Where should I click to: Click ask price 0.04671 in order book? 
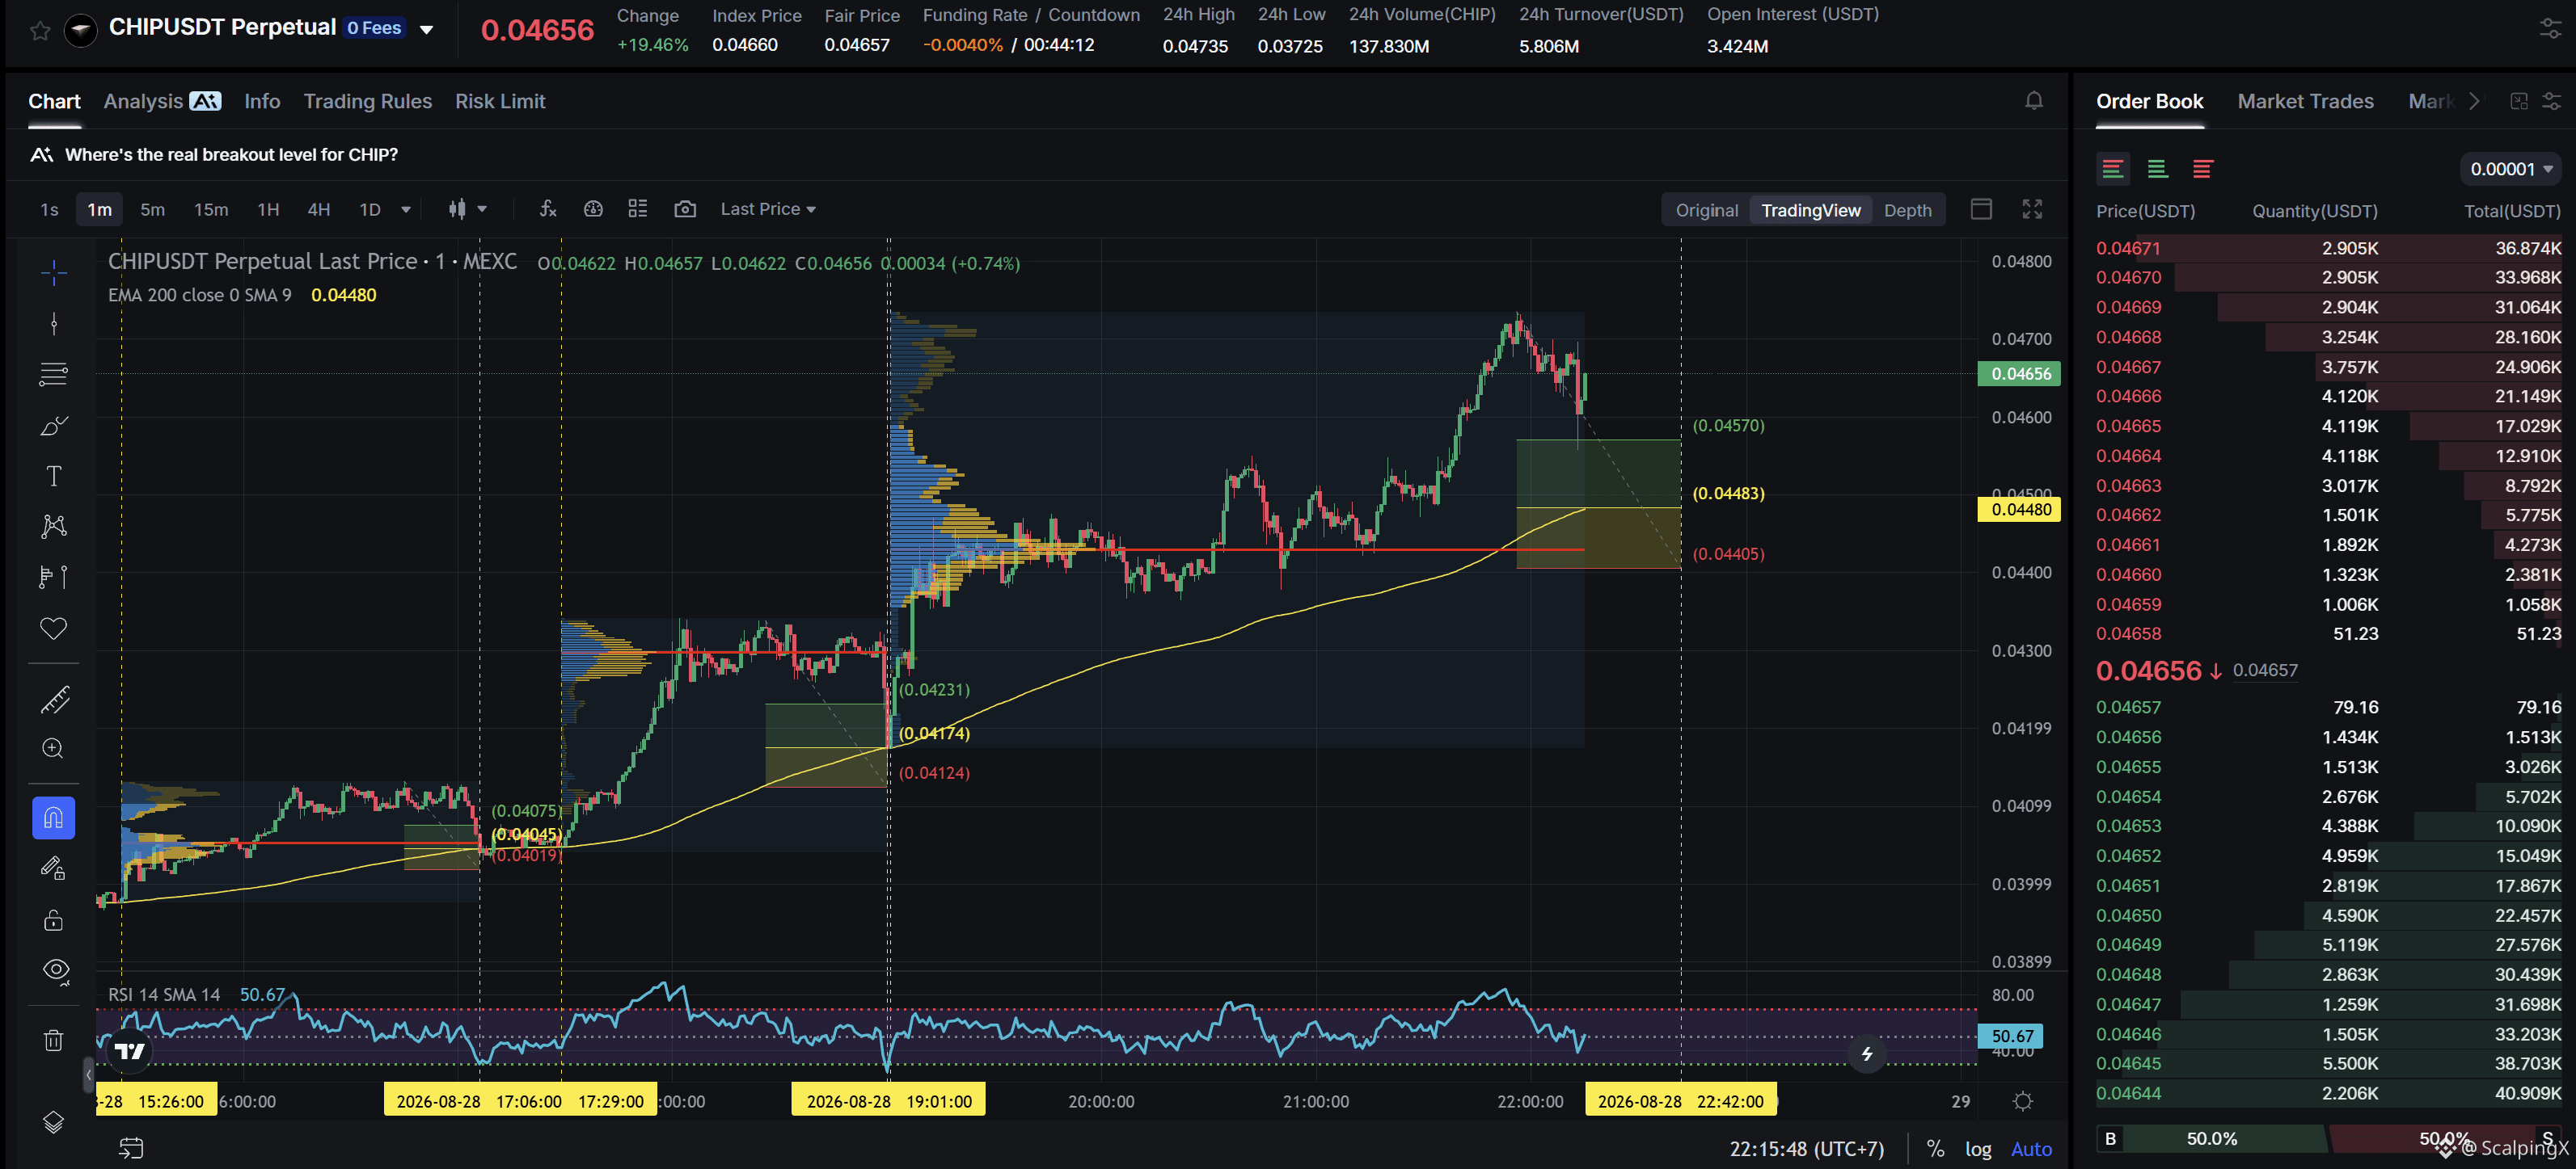click(2128, 248)
